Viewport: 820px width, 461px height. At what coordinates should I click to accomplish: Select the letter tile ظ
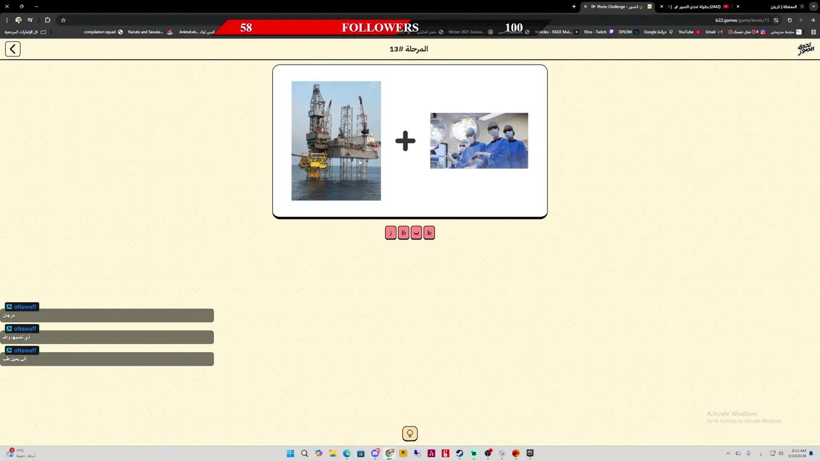[404, 233]
